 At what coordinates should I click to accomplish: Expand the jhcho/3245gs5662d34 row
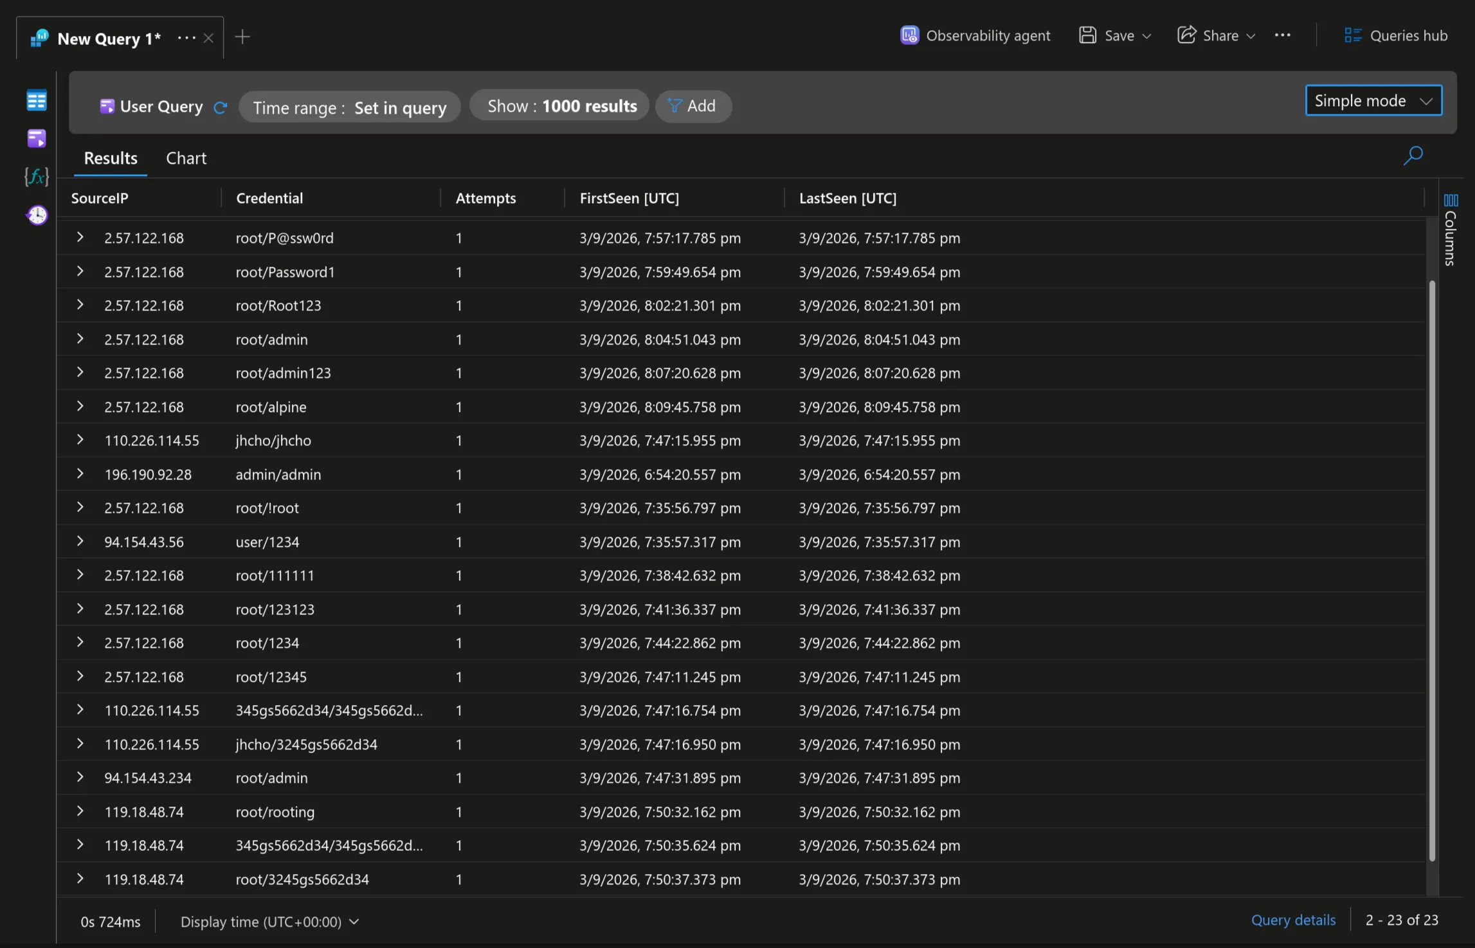[x=80, y=744]
